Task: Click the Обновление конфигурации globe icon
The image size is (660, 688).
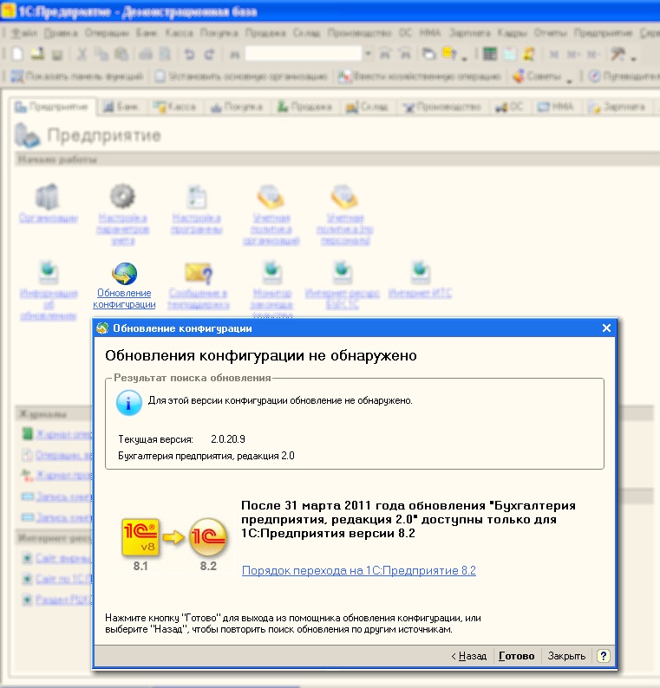Action: pyautogui.click(x=124, y=273)
